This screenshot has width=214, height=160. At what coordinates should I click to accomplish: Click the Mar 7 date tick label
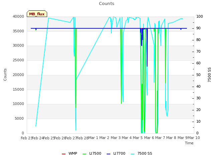[x=160, y=138]
